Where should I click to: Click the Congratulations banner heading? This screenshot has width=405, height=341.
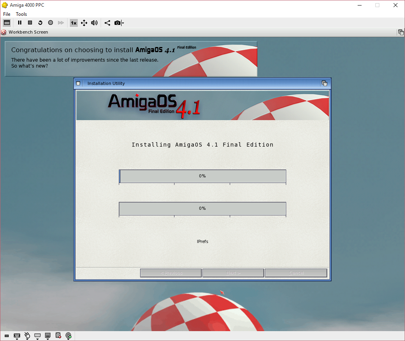tap(103, 50)
